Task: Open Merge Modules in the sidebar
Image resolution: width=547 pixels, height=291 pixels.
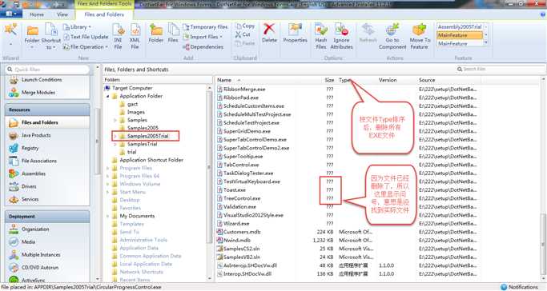Action: point(38,93)
